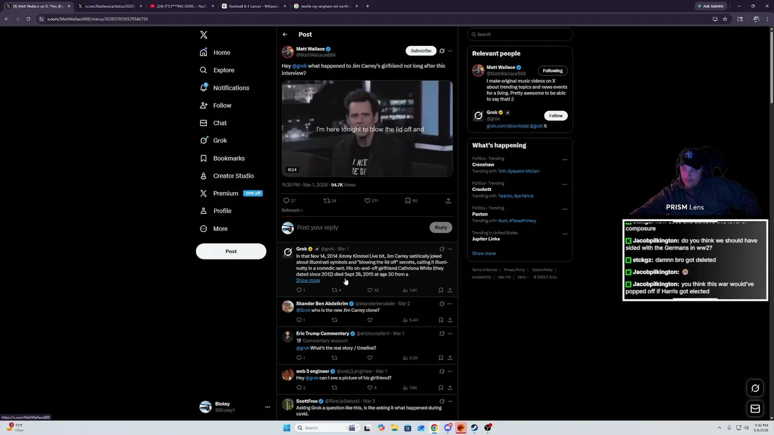The width and height of the screenshot is (774, 435).
Task: Open the more options on Matt Wallace's post
Action: [x=450, y=51]
